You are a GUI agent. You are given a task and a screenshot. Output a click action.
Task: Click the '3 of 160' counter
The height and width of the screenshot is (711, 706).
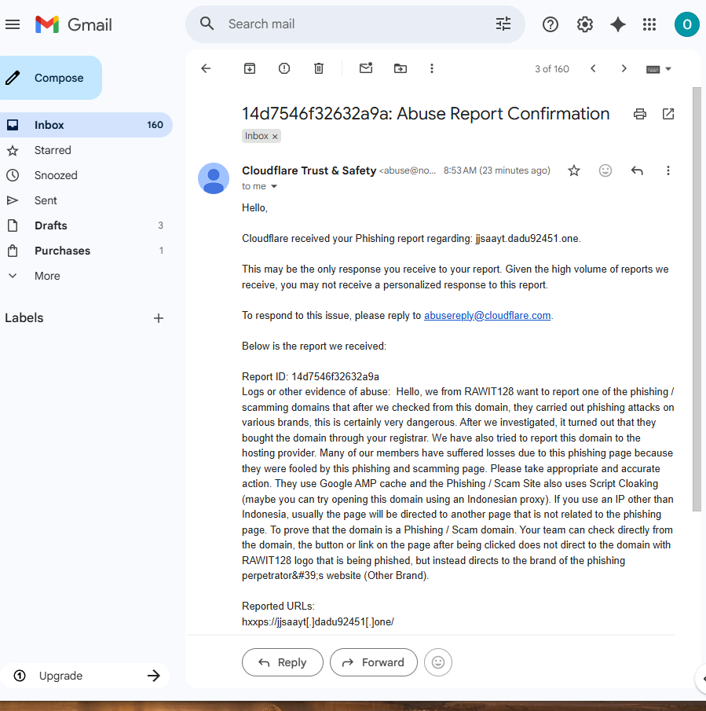point(551,69)
